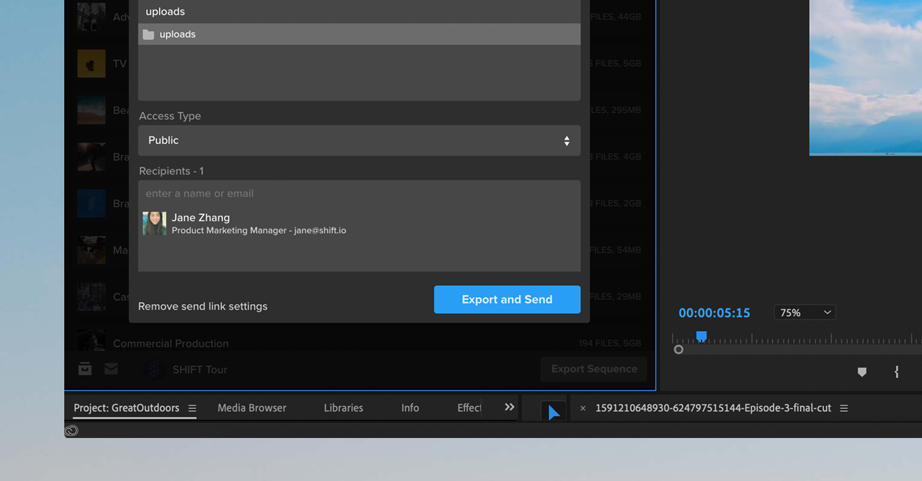Open the Project panel menu via its hamburger icon
Image resolution: width=922 pixels, height=481 pixels.
pyautogui.click(x=192, y=408)
